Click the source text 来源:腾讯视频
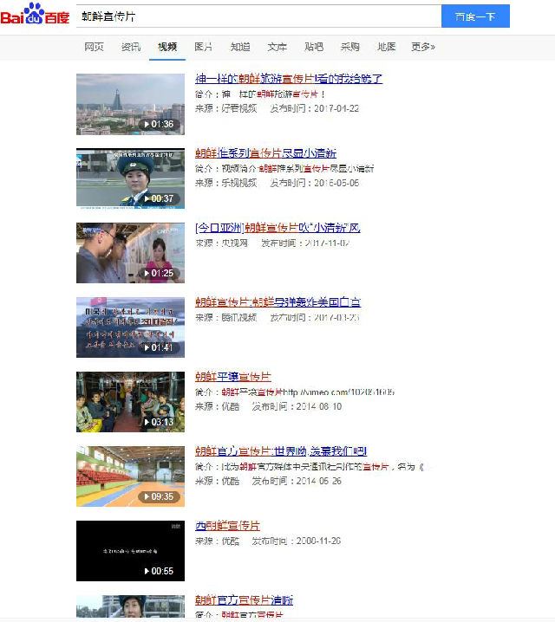Viewport: 555px width, 622px height. pos(225,317)
